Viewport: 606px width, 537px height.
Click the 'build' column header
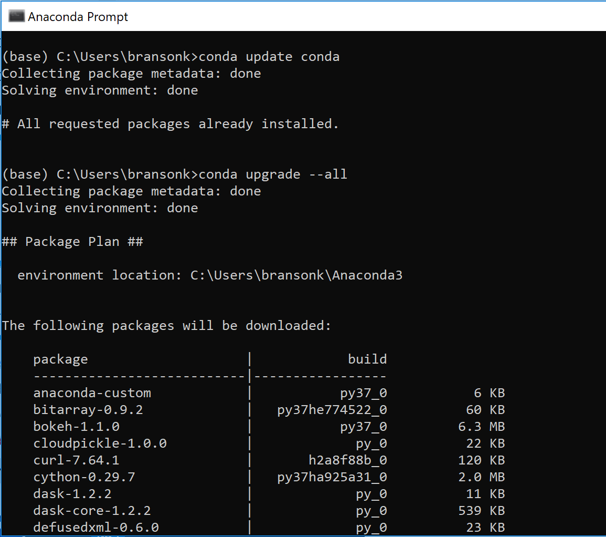tap(367, 359)
